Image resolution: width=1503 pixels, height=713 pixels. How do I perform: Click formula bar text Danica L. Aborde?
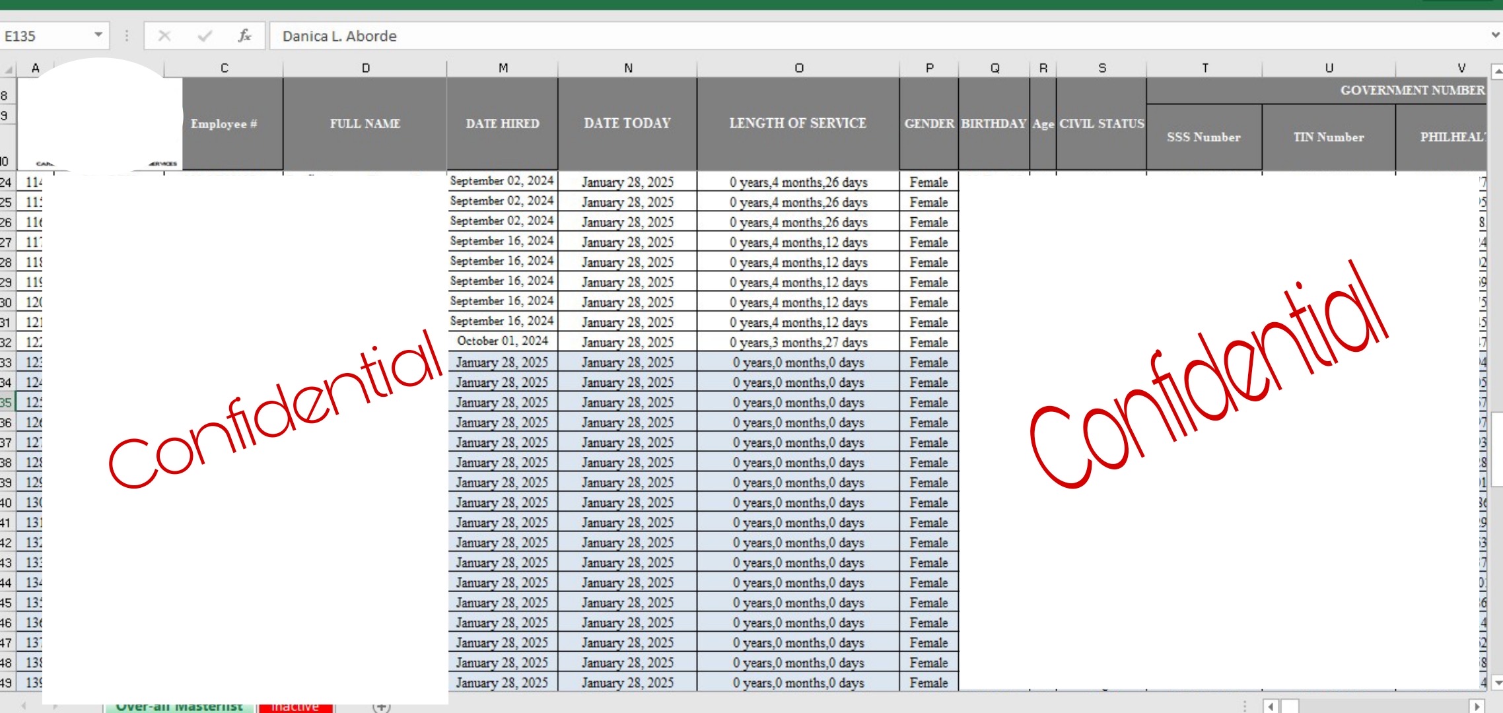tap(339, 36)
